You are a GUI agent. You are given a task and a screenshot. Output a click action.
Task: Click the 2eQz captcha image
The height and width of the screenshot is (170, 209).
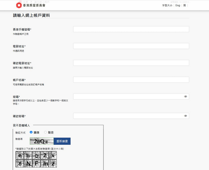click(x=42, y=141)
